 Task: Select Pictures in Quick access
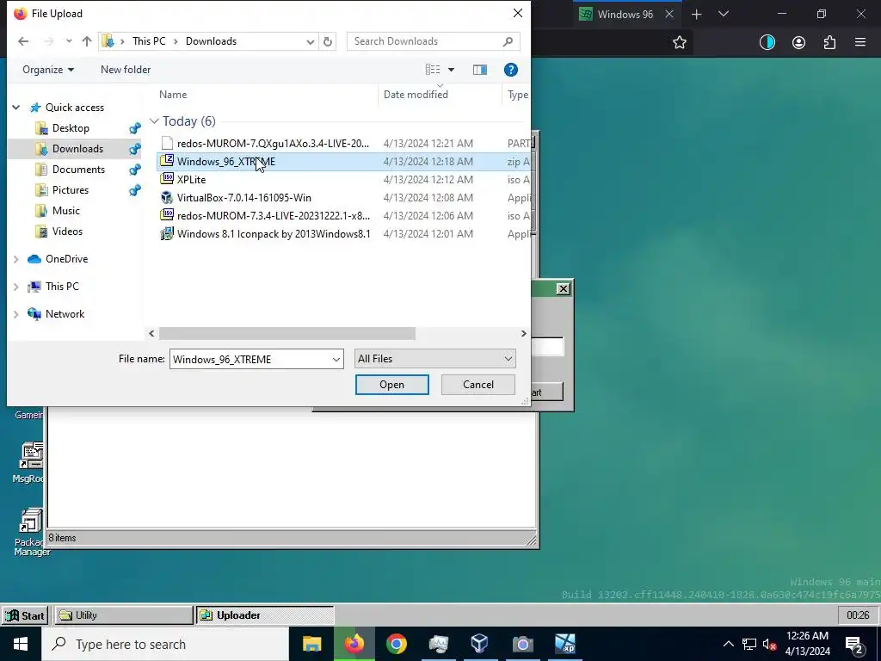(x=71, y=190)
